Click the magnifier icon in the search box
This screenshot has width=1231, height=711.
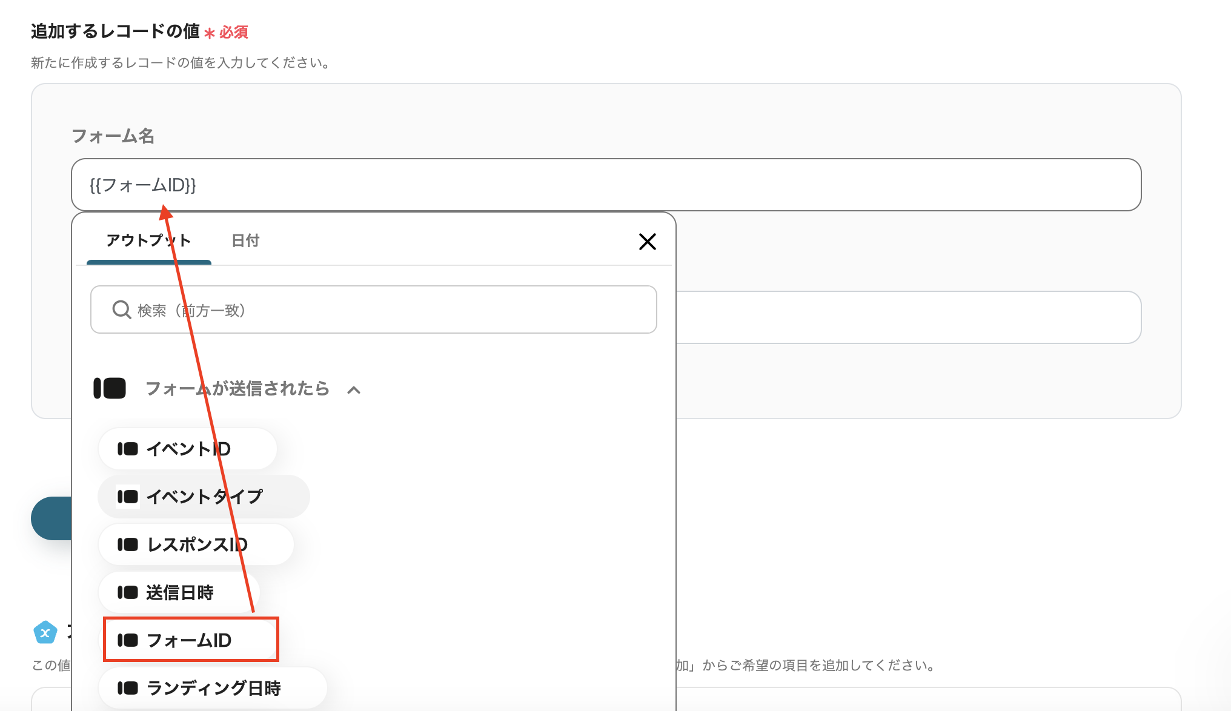pyautogui.click(x=121, y=309)
